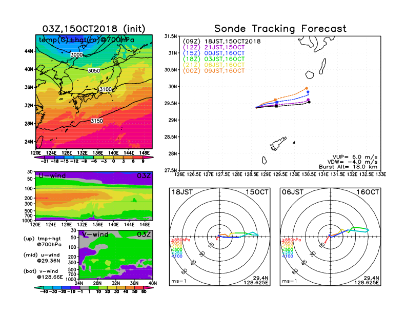
Task: Click the 3000 height contour label
Action: coord(76,55)
